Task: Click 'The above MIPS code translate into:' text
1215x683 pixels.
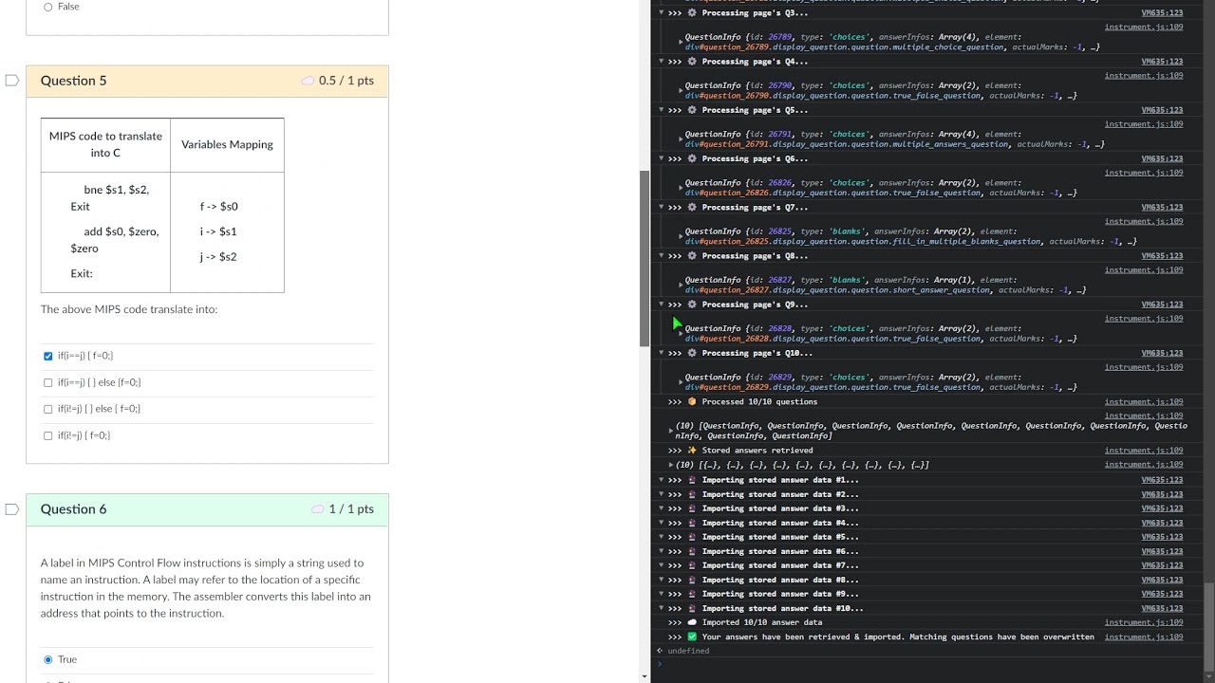Action: tap(129, 309)
